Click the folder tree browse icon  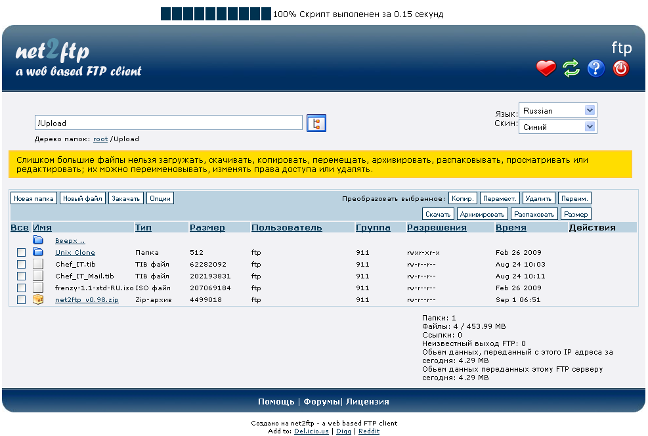[x=316, y=123]
